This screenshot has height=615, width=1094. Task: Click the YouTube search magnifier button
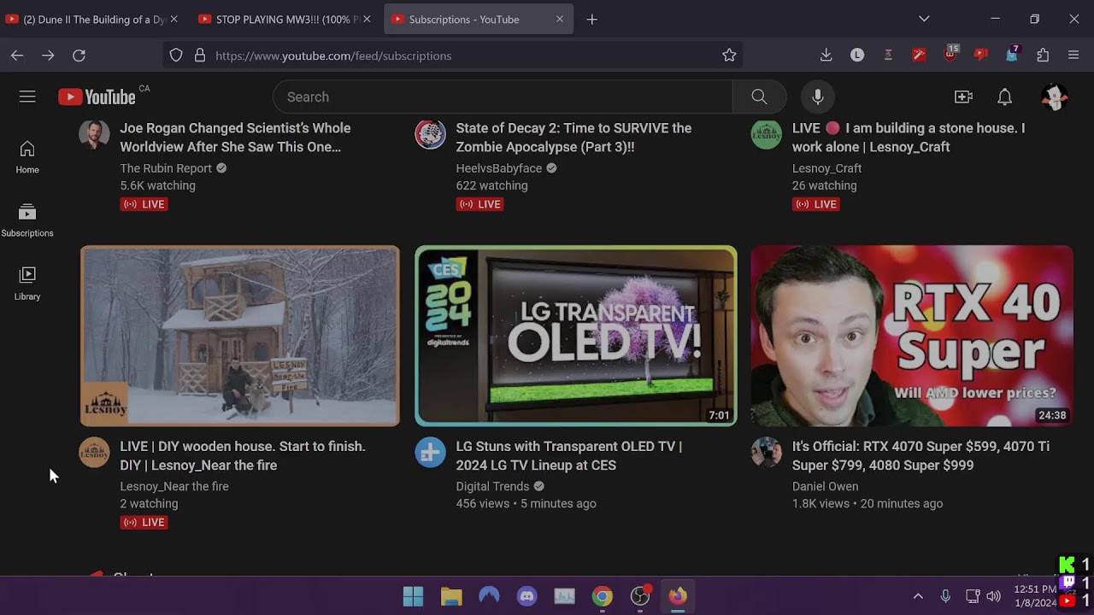coord(759,97)
